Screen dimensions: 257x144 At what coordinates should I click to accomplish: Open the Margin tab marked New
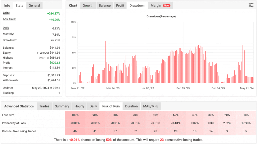[160, 6]
